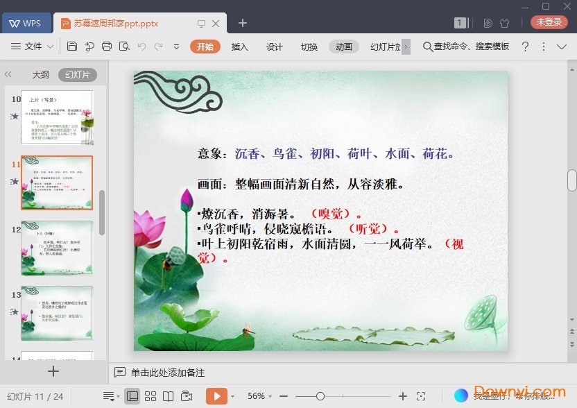Click animation star icon beside slide 11
The width and height of the screenshot is (577, 408).
pos(15,182)
